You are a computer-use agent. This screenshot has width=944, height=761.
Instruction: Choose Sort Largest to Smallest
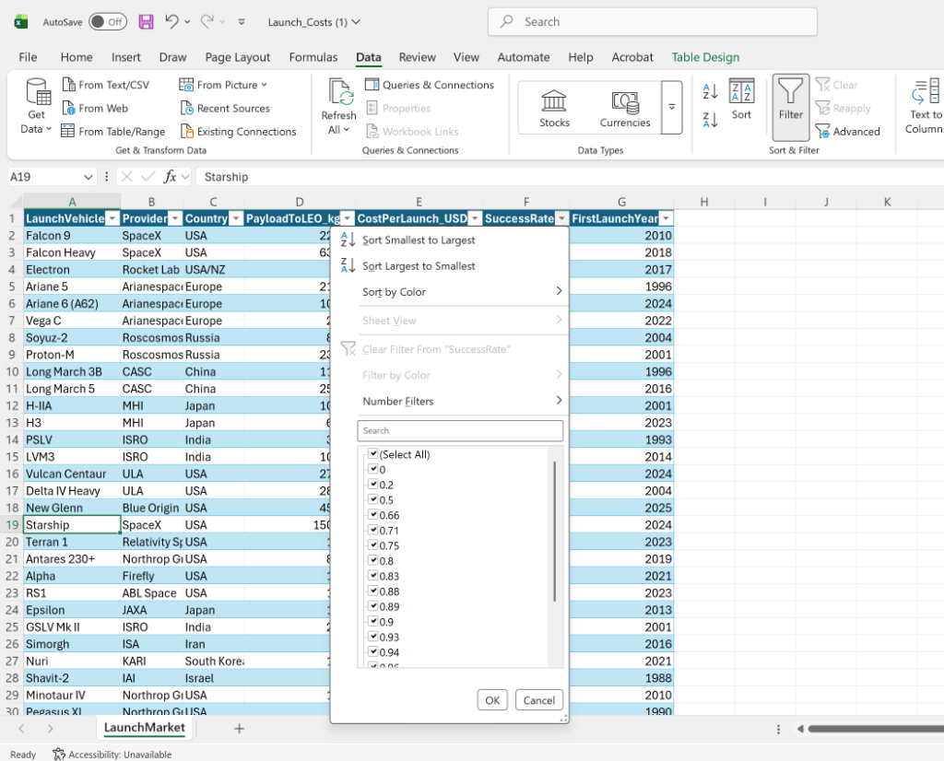point(419,266)
